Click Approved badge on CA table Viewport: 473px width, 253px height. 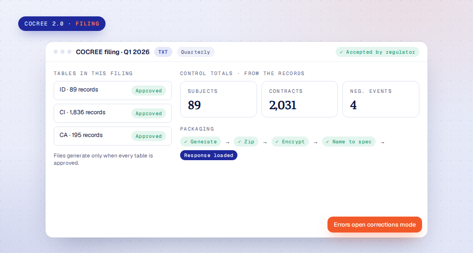click(149, 136)
